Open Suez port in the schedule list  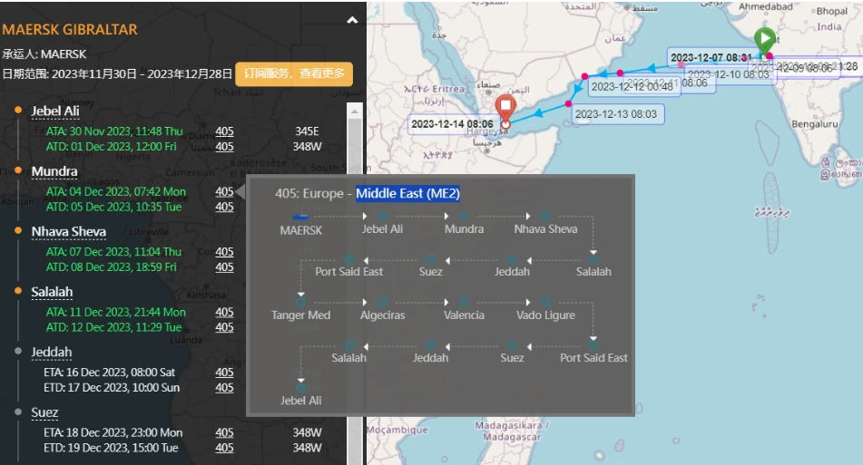(44, 412)
